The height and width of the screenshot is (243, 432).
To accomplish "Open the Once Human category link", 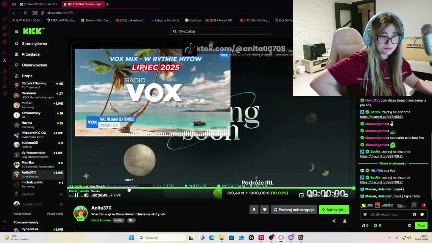I will click(x=101, y=220).
